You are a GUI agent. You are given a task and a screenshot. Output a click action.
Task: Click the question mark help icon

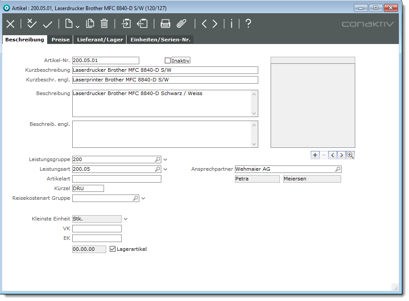(x=248, y=24)
